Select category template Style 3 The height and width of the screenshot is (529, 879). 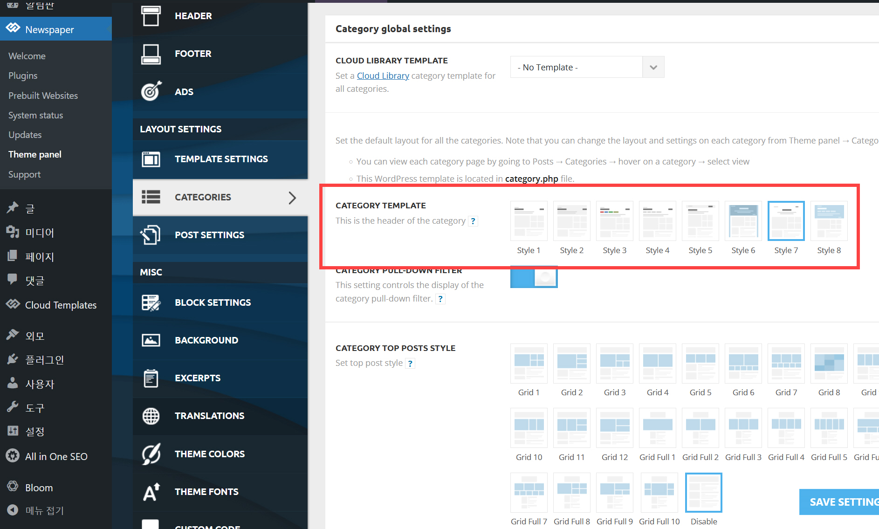[x=615, y=221]
